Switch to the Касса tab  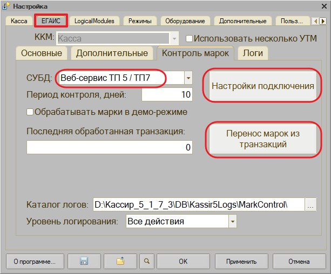(x=19, y=21)
